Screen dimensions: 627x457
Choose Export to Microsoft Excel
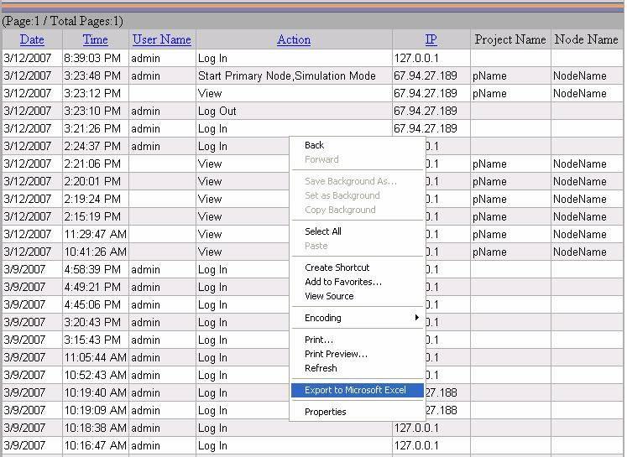356,390
